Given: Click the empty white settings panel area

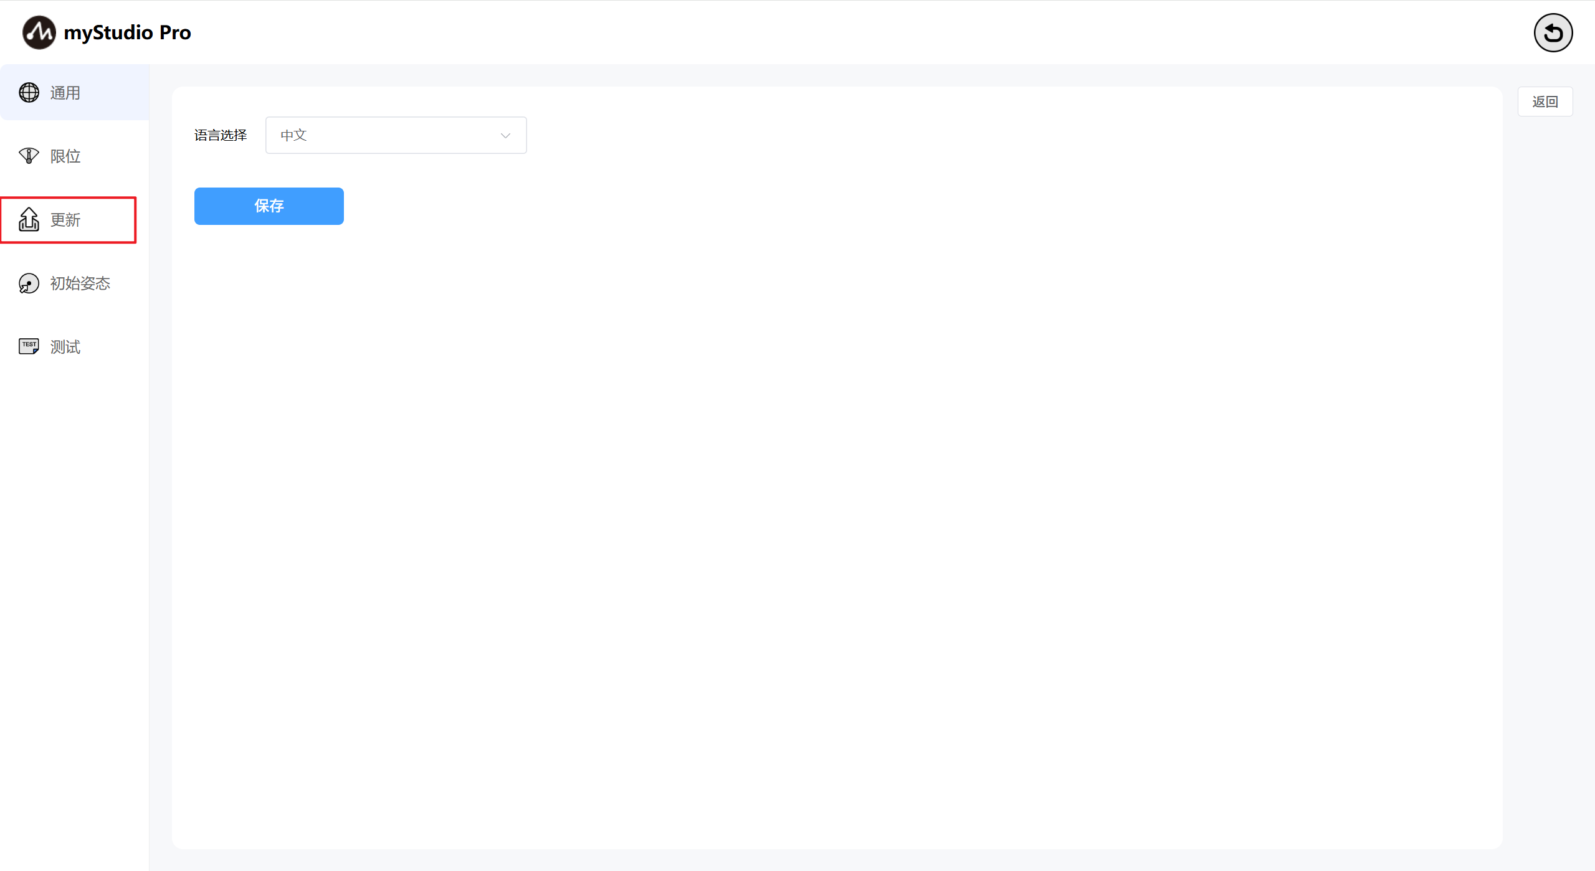Looking at the screenshot, I should coord(837,530).
